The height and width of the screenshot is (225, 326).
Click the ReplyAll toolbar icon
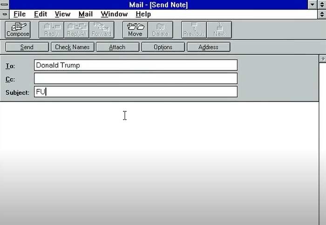coord(76,30)
